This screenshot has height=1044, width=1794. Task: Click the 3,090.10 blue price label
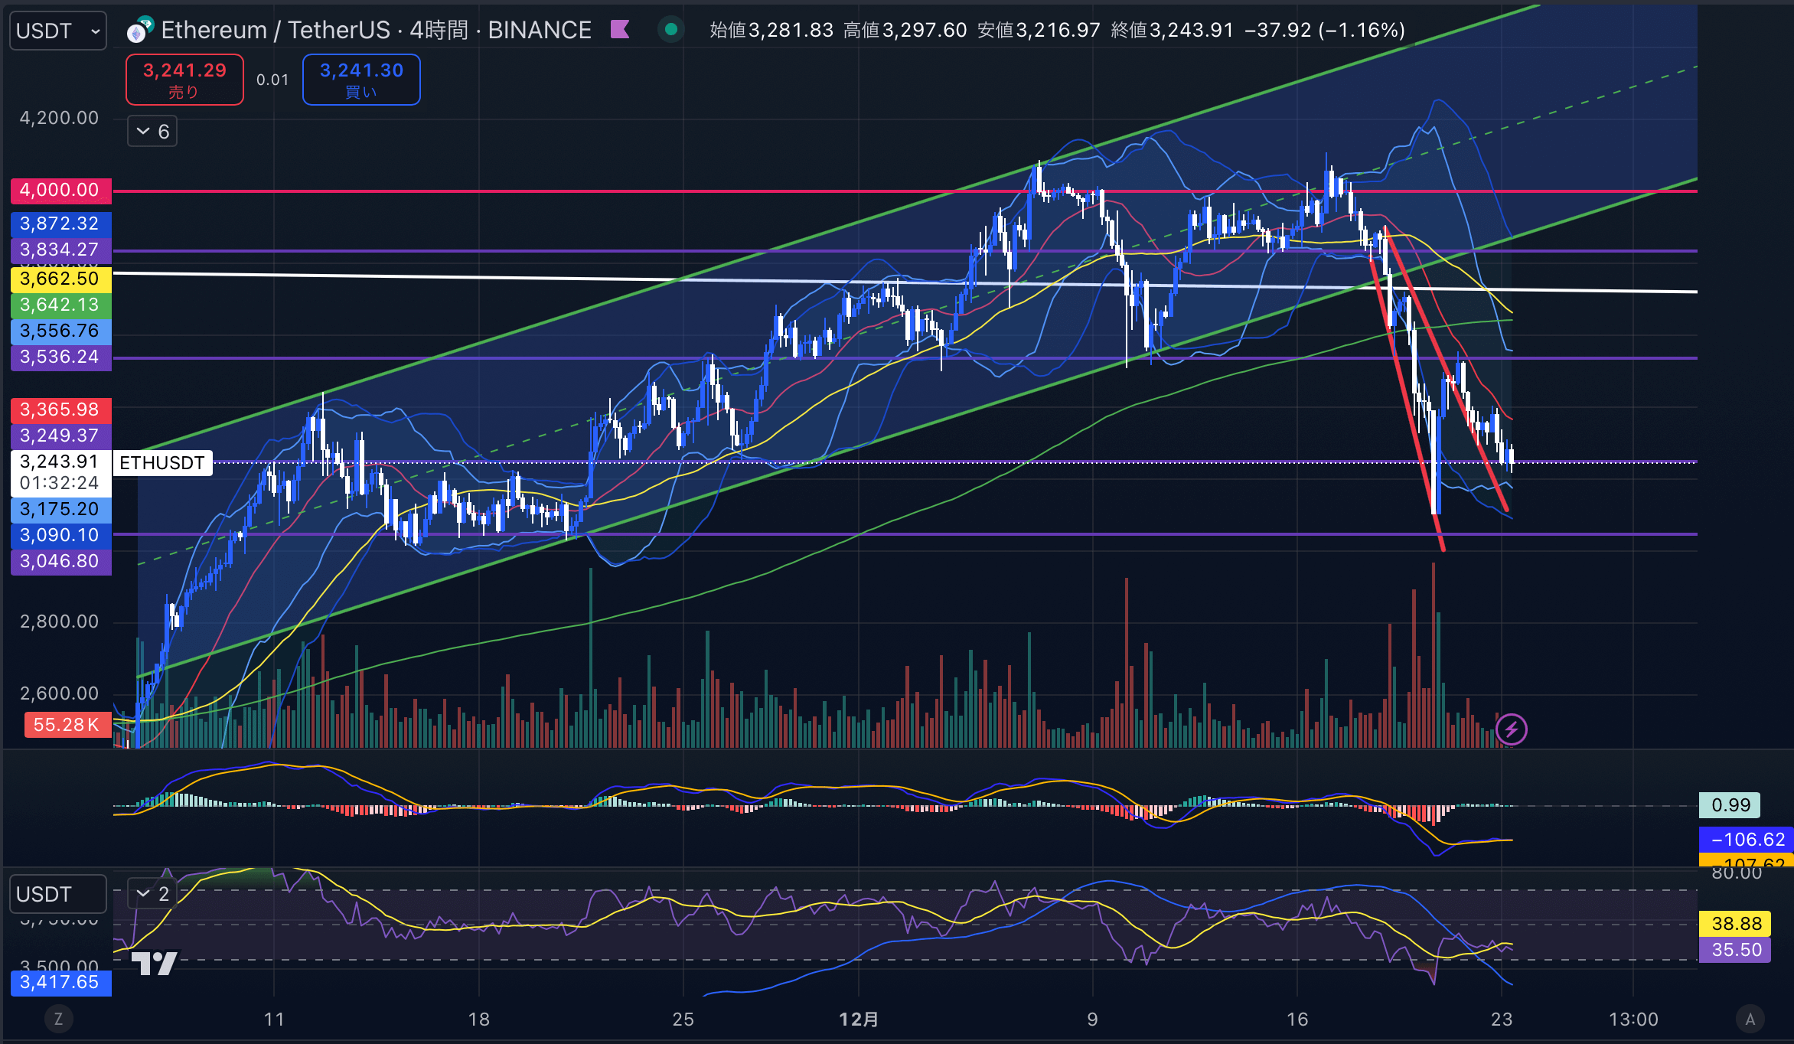60,535
